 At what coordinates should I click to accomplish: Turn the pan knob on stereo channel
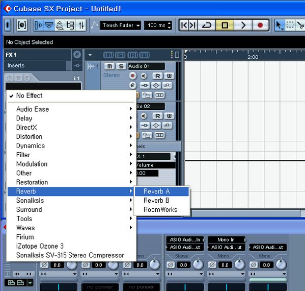tap(198, 264)
